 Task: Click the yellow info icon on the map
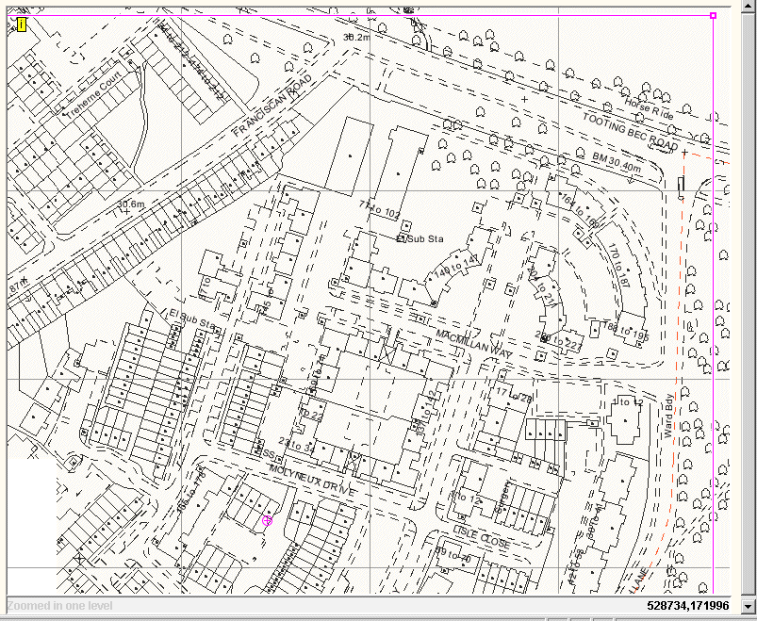pyautogui.click(x=22, y=25)
